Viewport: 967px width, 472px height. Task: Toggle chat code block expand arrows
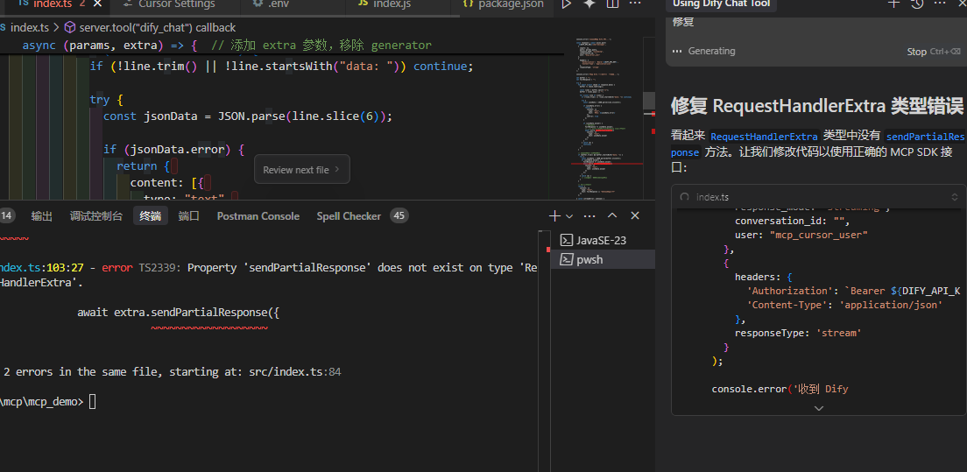pos(955,197)
